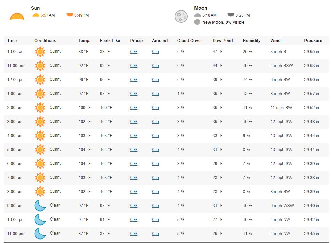
Task: Click the large rising sun icon
Action: pos(17,17)
